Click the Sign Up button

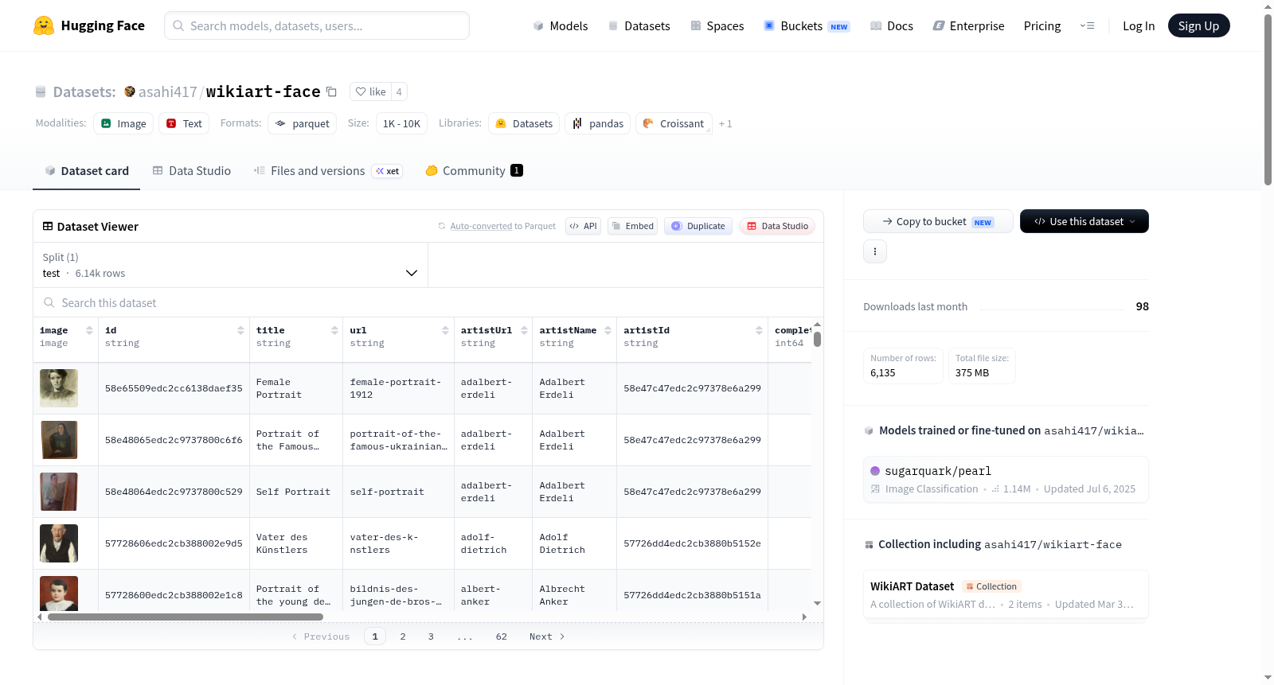1198,25
